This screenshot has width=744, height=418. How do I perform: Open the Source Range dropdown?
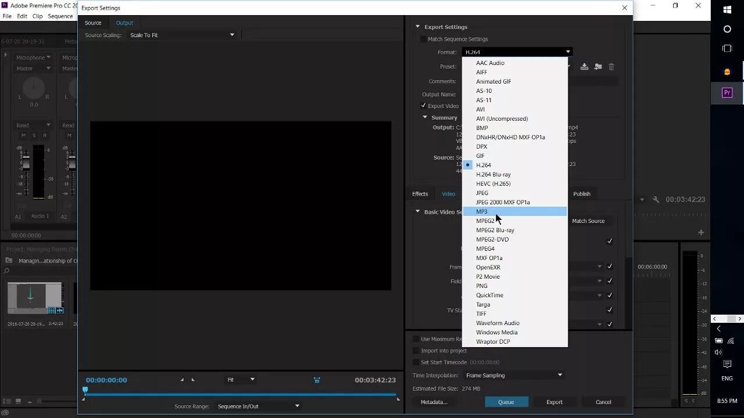click(x=258, y=406)
